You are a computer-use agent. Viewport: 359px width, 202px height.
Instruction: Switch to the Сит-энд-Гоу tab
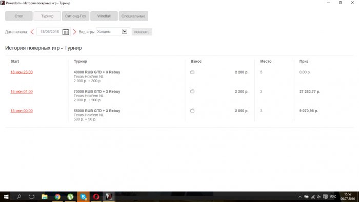tap(75, 16)
